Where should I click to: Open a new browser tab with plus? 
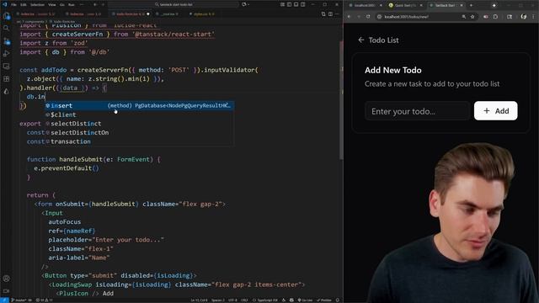click(x=471, y=6)
